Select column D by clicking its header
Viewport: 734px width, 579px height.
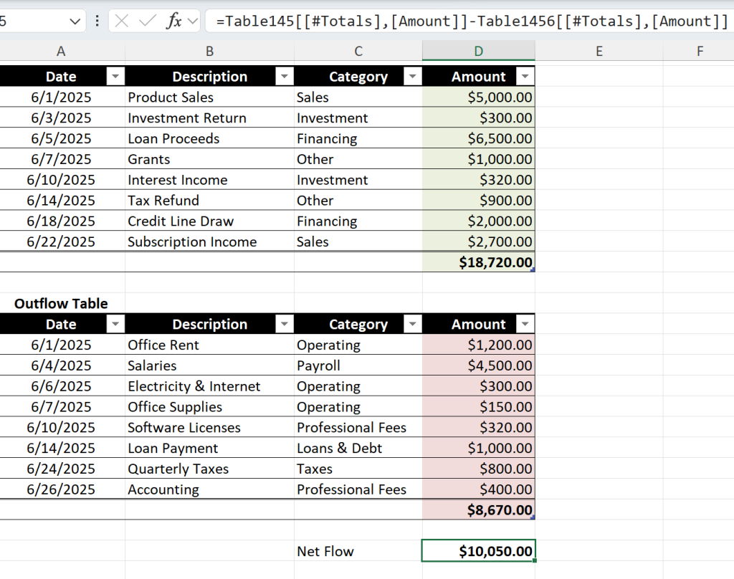tap(477, 51)
